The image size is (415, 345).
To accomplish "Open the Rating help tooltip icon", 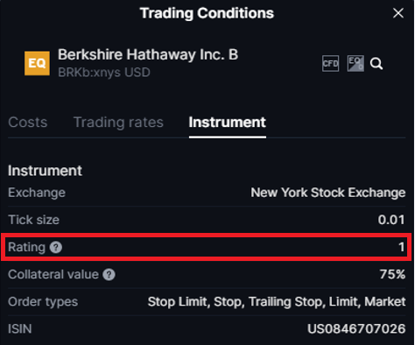I will click(x=56, y=247).
